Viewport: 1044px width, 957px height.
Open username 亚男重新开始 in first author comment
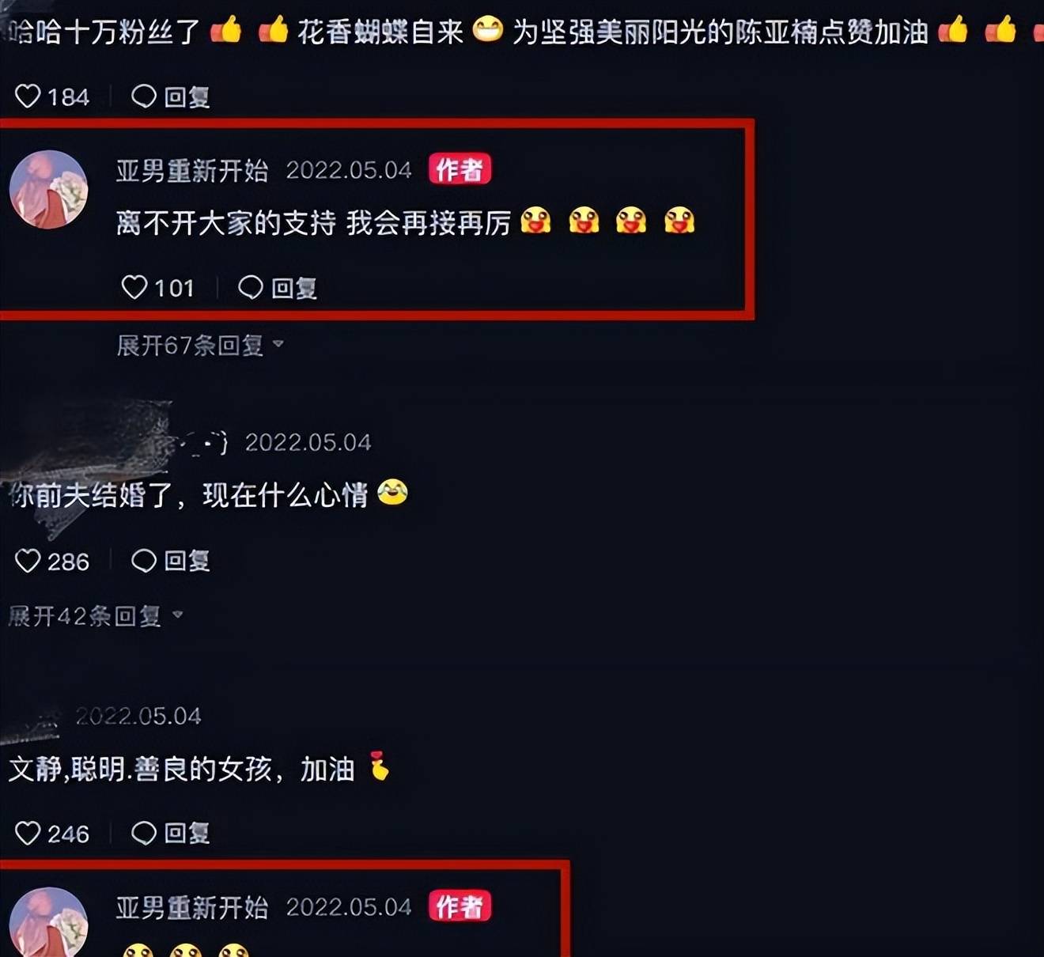click(x=192, y=170)
